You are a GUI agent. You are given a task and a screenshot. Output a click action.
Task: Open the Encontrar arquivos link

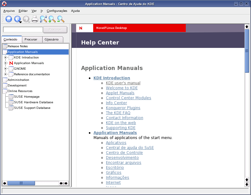click(123, 162)
